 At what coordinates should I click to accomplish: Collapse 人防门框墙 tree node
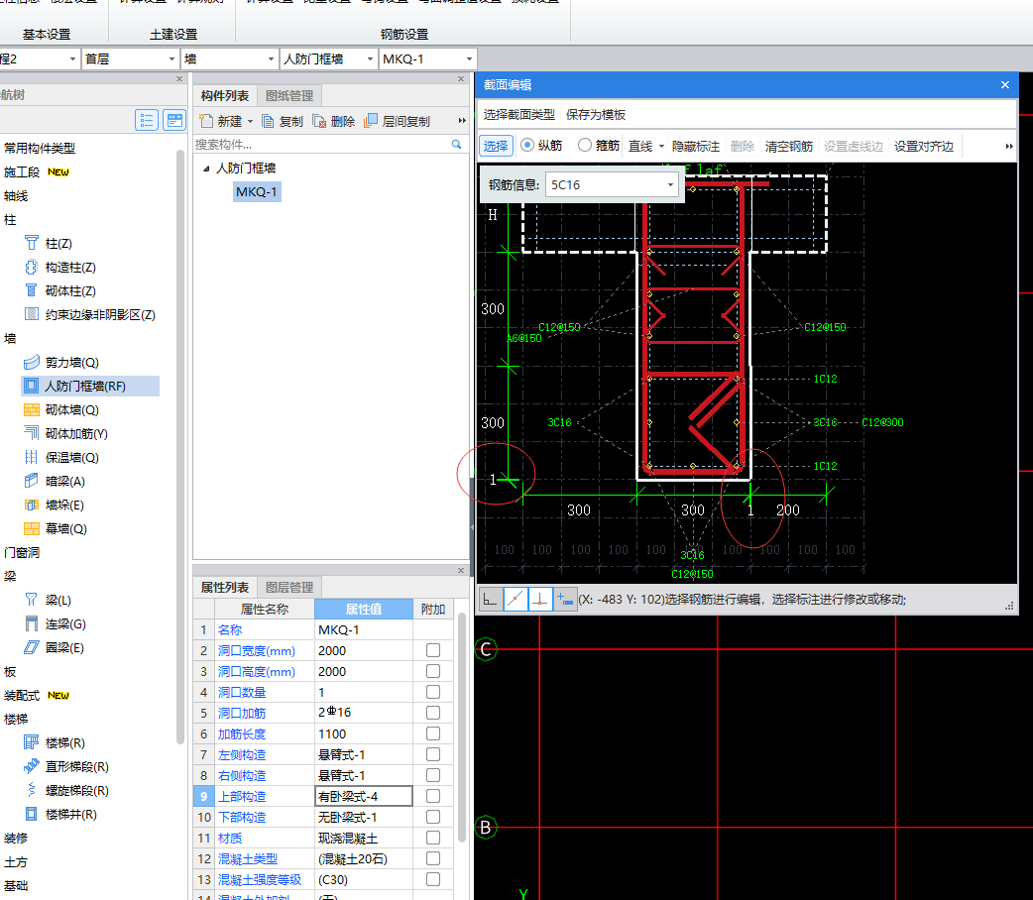click(206, 169)
